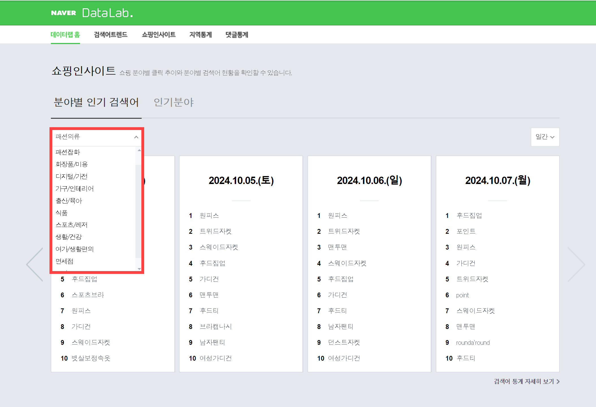Click the DataLab logo text
596x407 pixels.
[x=107, y=13]
